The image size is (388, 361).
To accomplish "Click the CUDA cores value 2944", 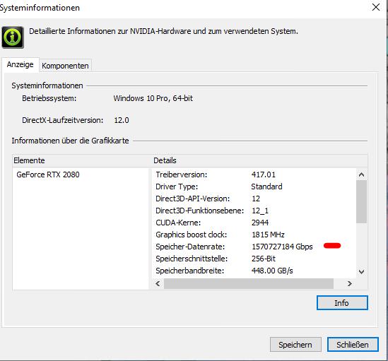I will (x=260, y=223).
